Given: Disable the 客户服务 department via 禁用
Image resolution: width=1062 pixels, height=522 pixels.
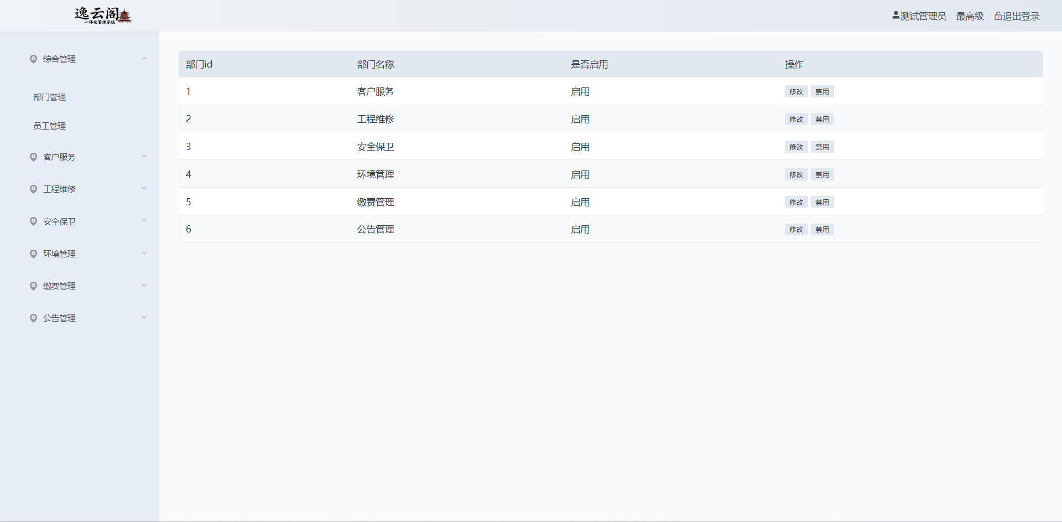Looking at the screenshot, I should coord(822,92).
